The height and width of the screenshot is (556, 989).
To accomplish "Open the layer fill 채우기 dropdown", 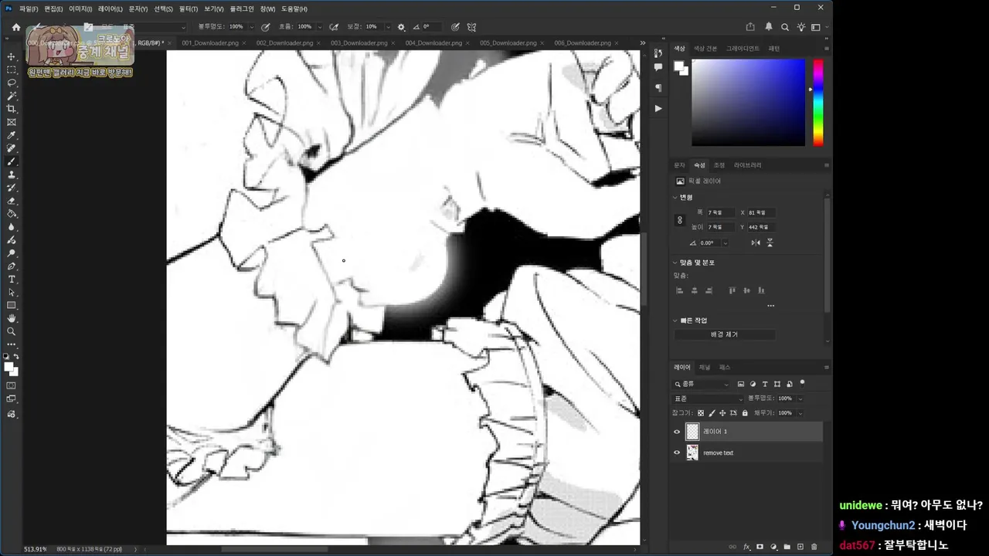I will [x=800, y=413].
